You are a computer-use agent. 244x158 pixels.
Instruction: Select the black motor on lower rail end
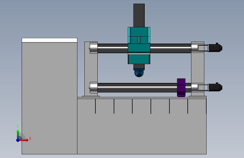tap(215, 87)
